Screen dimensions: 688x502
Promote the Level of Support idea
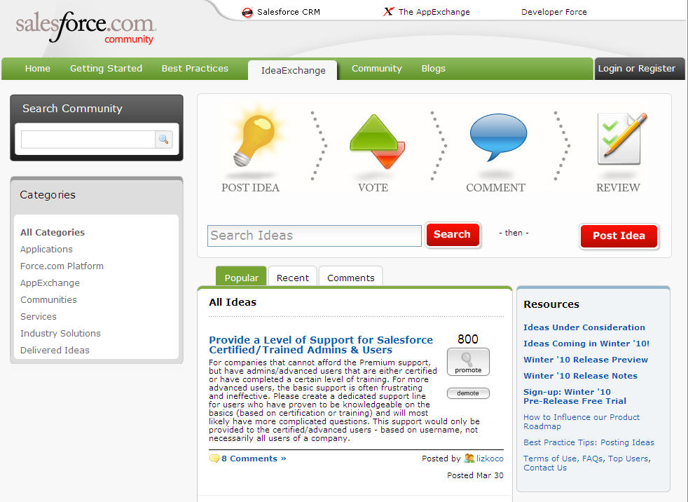[x=468, y=362]
